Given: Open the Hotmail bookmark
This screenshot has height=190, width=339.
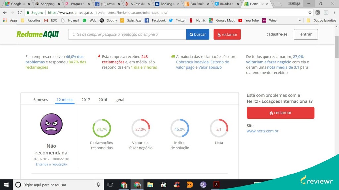Looking at the screenshot, I should click(70, 20).
